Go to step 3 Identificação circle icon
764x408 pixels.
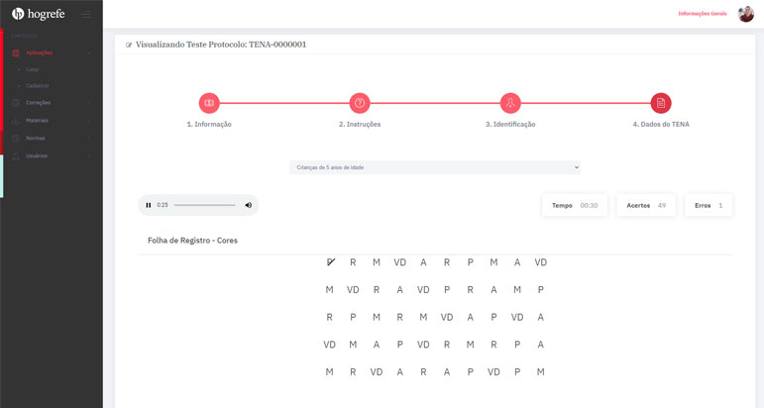[x=510, y=103]
